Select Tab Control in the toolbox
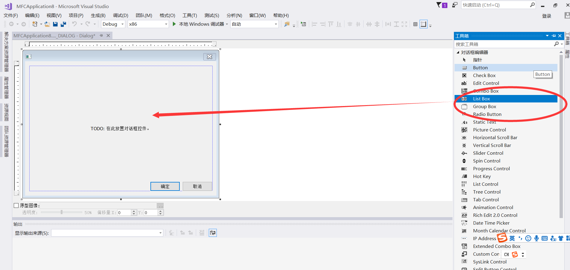Screen dimensions: 570x270 (x=506, y=200)
